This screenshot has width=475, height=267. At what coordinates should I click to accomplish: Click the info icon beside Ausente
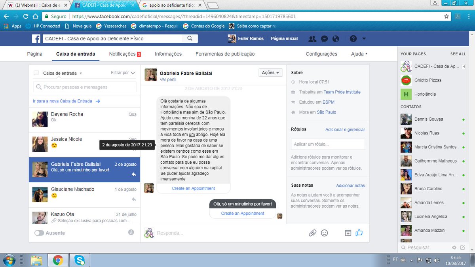pyautogui.click(x=131, y=233)
